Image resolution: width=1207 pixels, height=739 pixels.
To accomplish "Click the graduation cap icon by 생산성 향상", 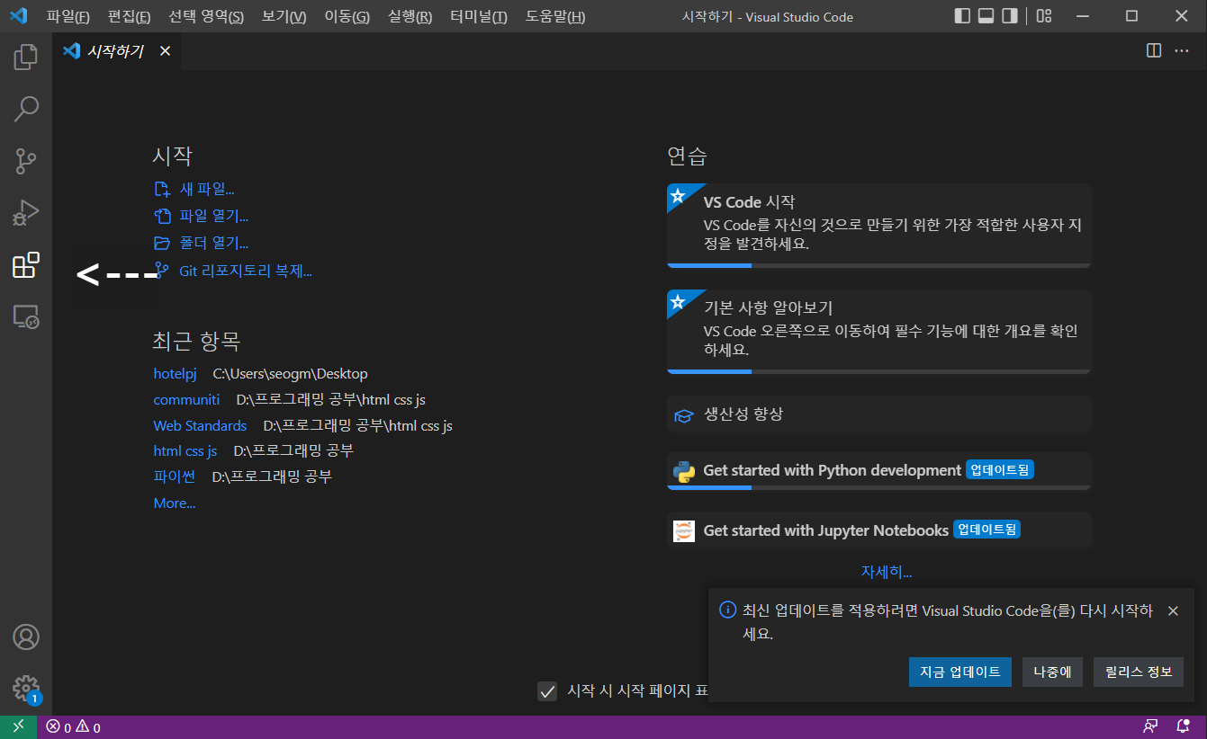I will click(684, 415).
